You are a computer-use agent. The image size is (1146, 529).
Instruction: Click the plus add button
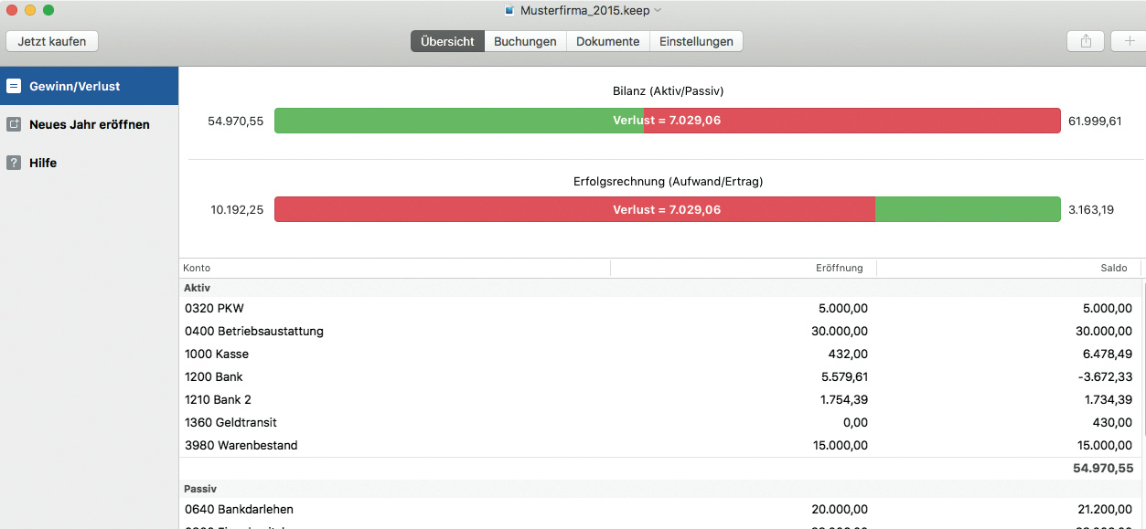pyautogui.click(x=1130, y=41)
